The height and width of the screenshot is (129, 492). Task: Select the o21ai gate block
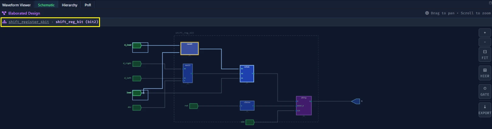[x=247, y=74]
